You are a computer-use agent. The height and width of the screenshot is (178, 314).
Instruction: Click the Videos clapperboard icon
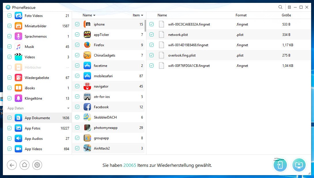(18, 57)
